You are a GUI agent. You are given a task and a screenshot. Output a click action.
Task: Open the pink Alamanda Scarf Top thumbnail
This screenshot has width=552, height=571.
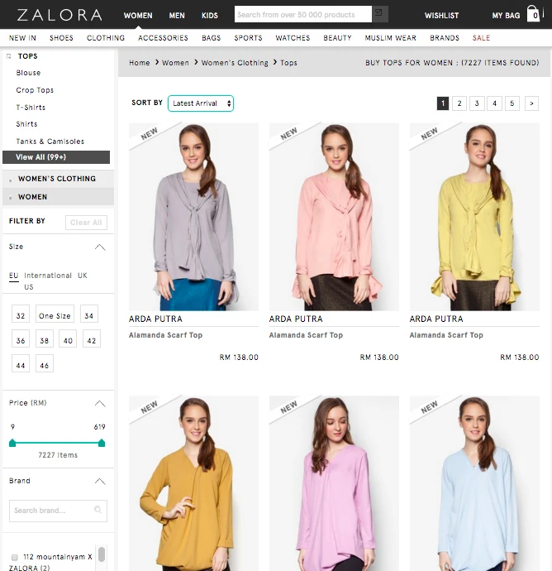coord(334,217)
